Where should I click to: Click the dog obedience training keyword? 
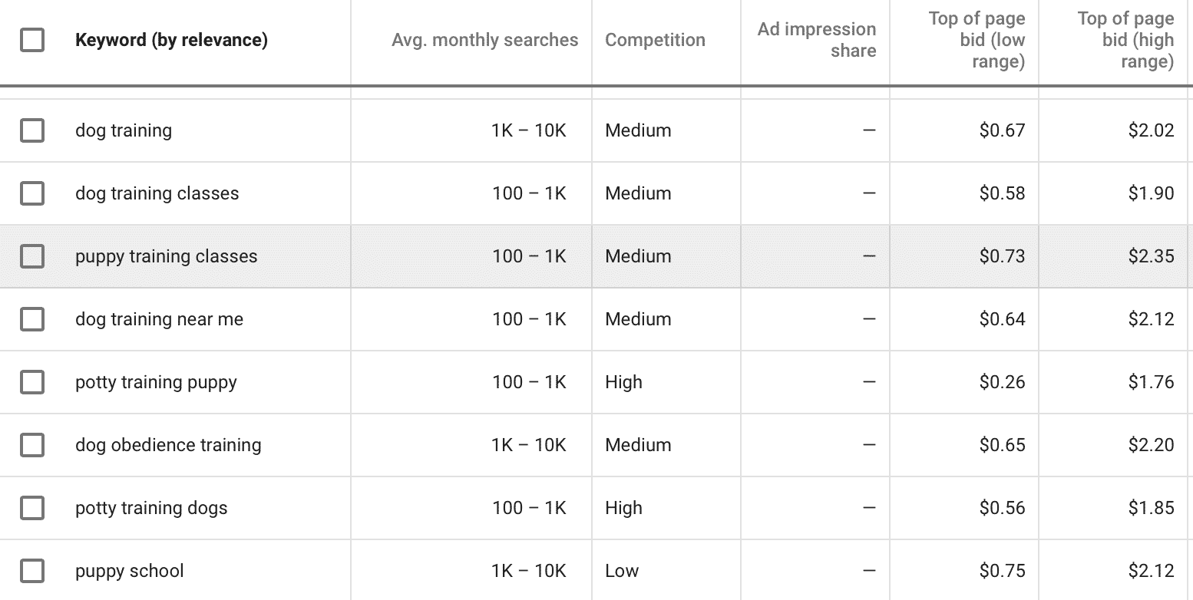168,445
